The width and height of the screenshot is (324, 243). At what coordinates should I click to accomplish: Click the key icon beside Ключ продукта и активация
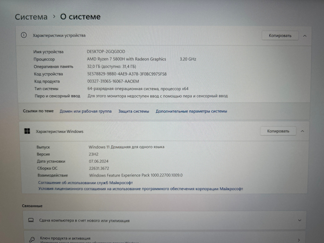[x=31, y=239]
